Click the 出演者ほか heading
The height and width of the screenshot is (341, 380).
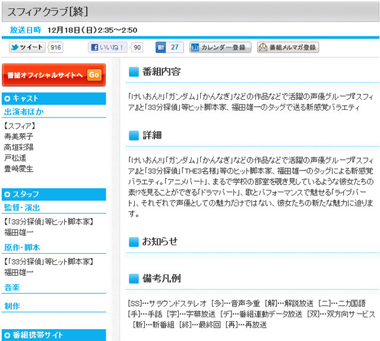[x=24, y=112]
